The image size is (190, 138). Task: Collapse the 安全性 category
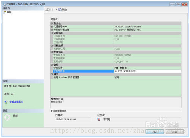pos(52,23)
